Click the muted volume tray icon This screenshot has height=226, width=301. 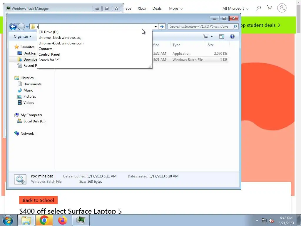coord(271,221)
